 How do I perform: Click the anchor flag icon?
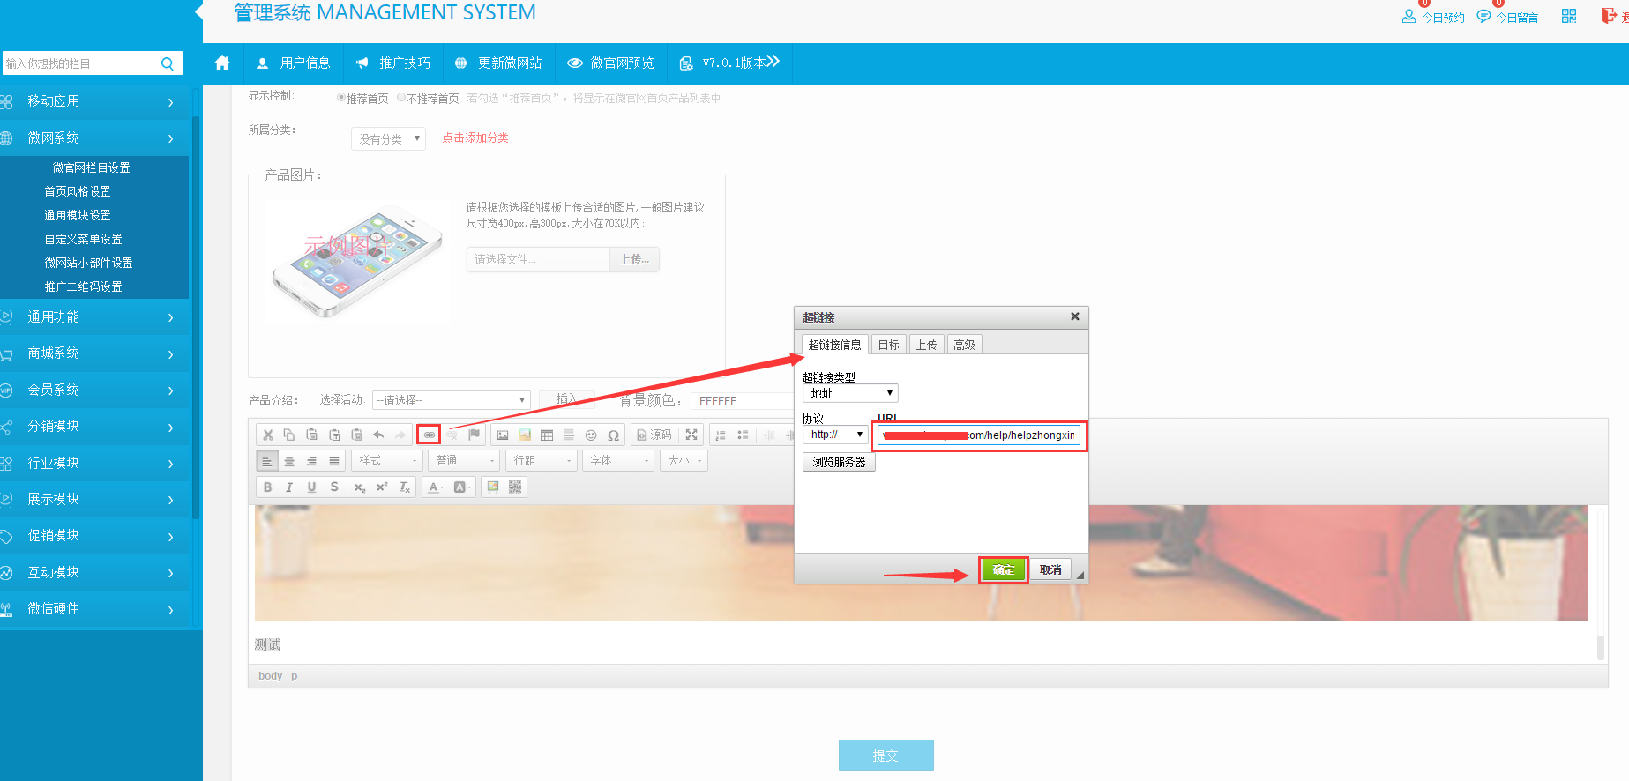474,435
